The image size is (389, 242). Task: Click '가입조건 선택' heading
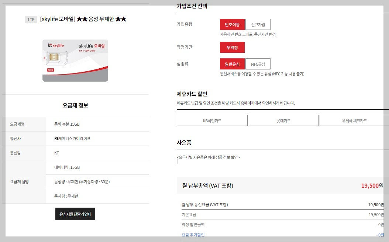(192, 6)
